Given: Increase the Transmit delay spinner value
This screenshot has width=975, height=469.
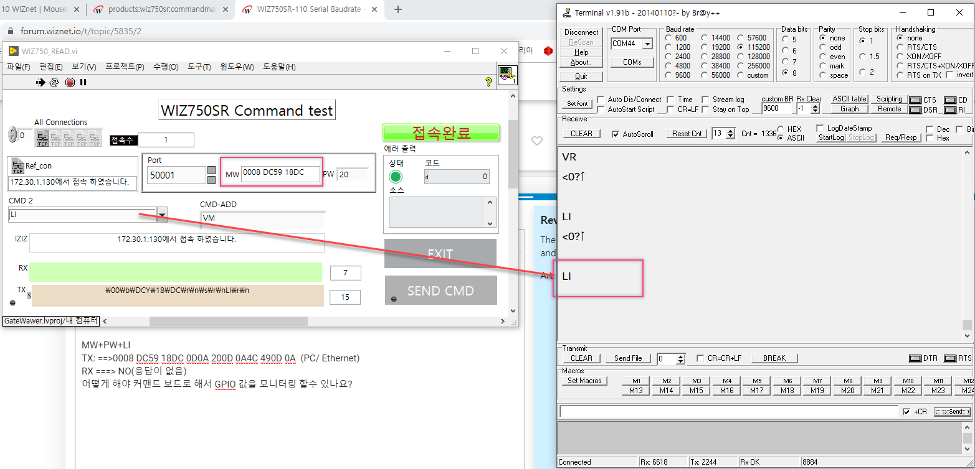Looking at the screenshot, I should (681, 356).
